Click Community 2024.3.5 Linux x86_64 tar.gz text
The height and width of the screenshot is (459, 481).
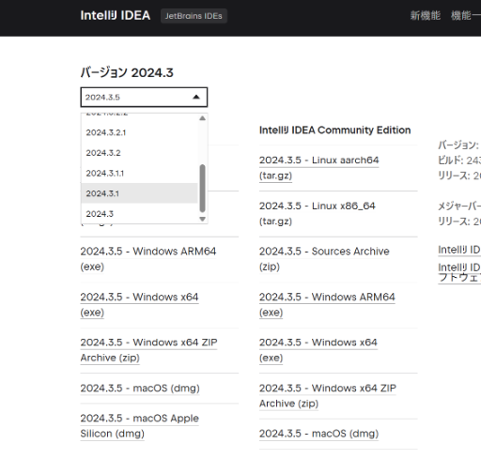(317, 213)
